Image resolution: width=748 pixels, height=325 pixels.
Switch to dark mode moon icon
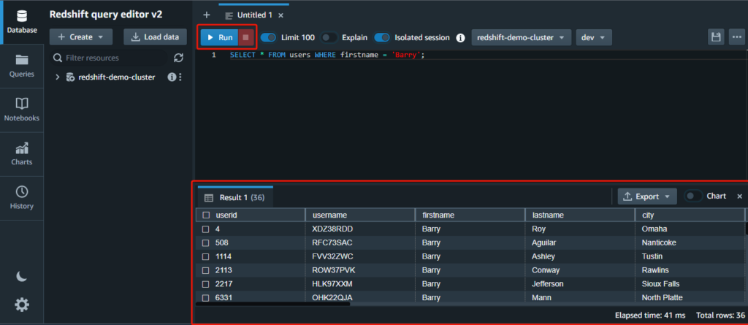coord(22,275)
